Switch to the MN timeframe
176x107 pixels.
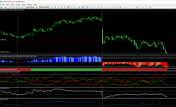[117, 7]
